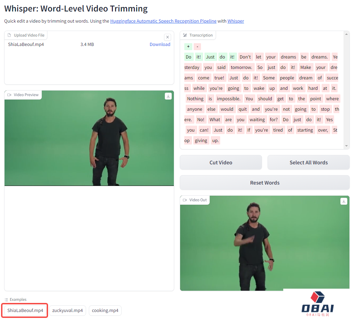Click the green plus legend chip
Viewport: 355px width, 320px height.
tap(188, 47)
